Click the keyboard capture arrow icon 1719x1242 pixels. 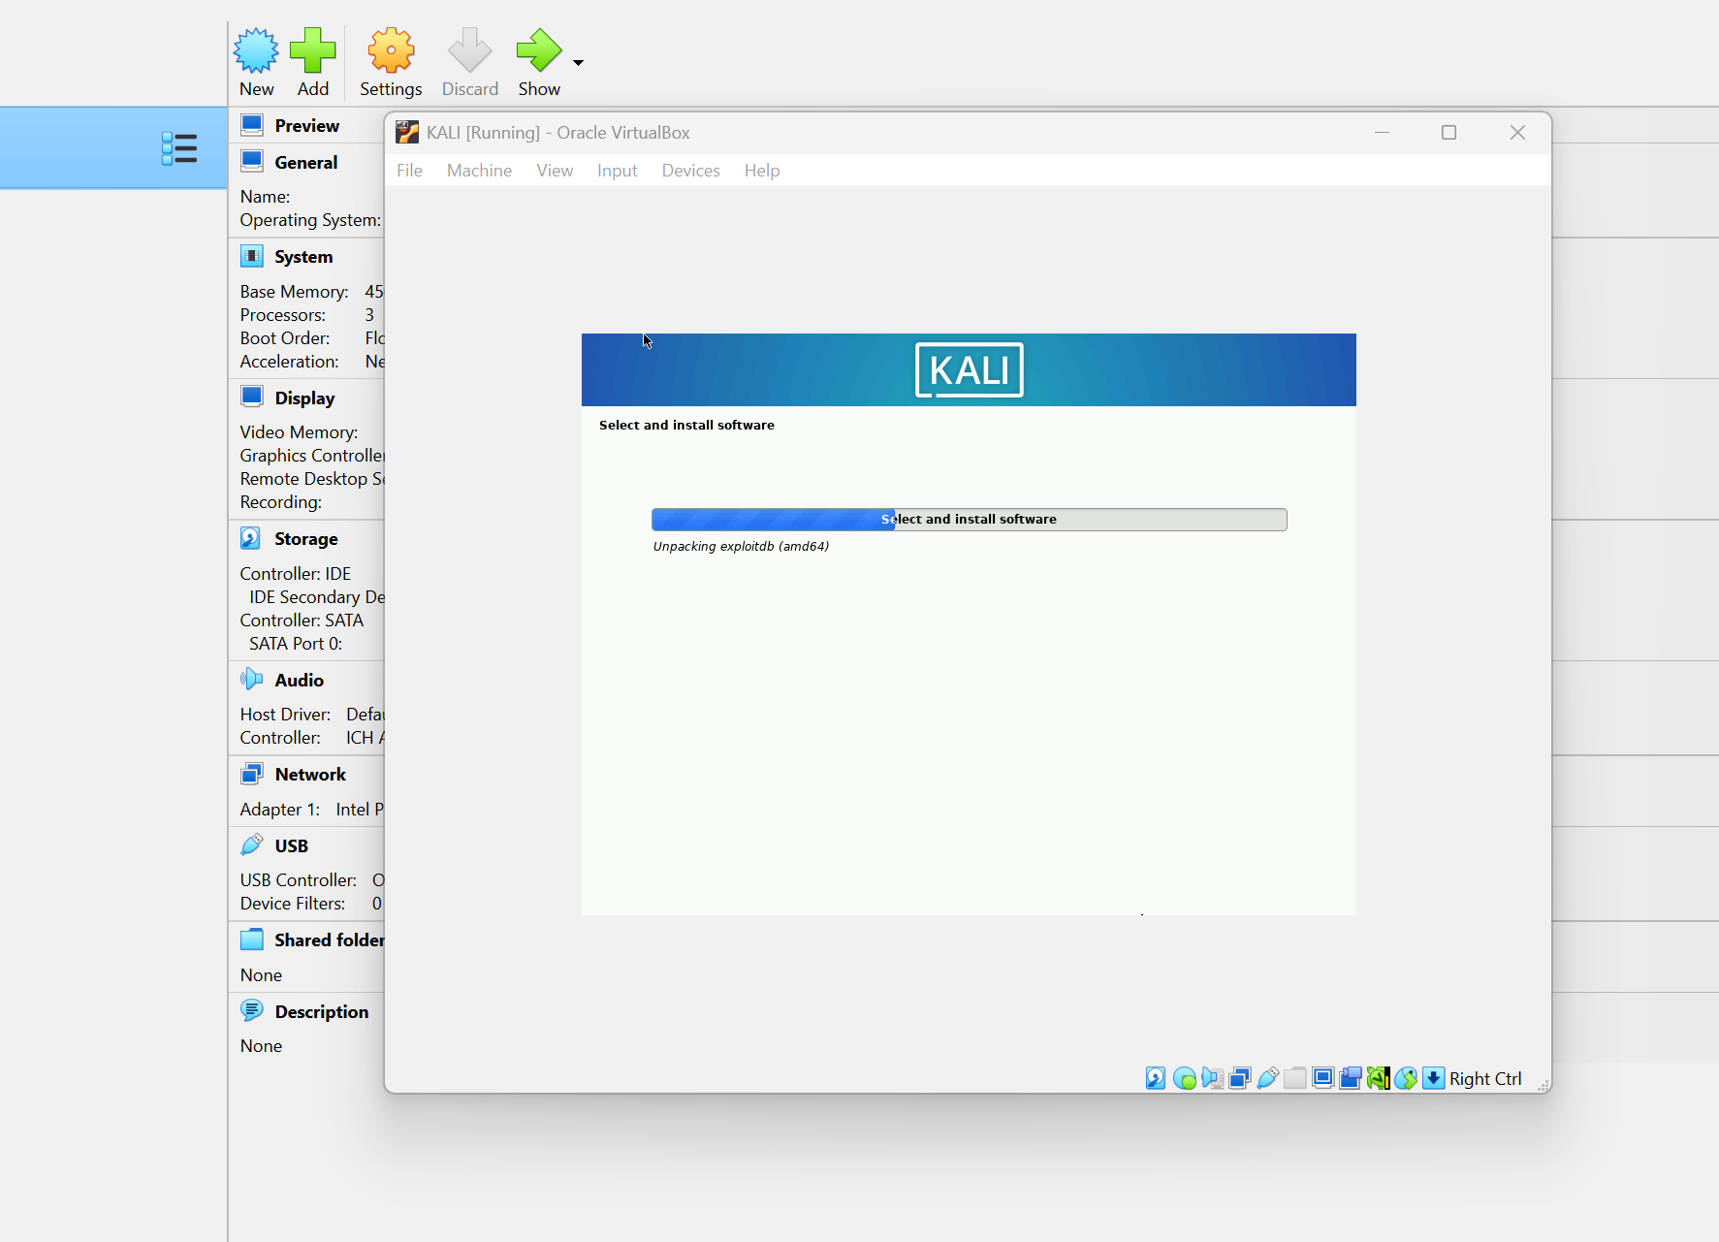coord(1434,1078)
